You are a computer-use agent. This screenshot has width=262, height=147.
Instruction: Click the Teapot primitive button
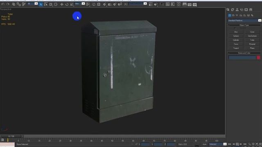[x=236, y=48]
